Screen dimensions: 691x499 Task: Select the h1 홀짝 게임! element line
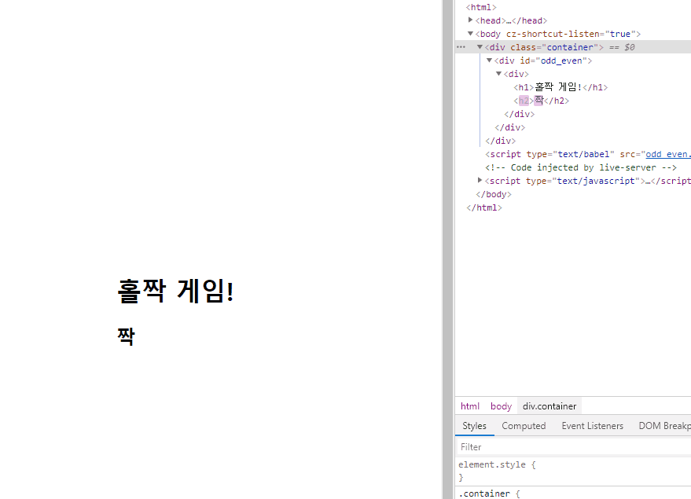pos(561,87)
